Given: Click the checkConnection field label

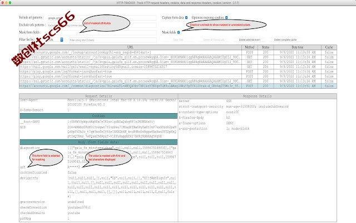Looking at the screenshot, I should pos(33,207).
